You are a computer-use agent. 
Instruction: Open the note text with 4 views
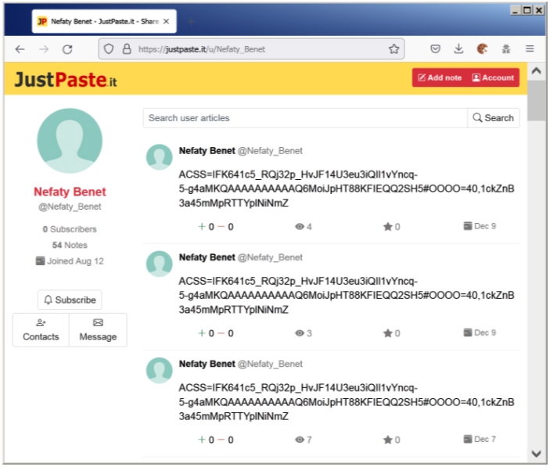pyautogui.click(x=347, y=189)
